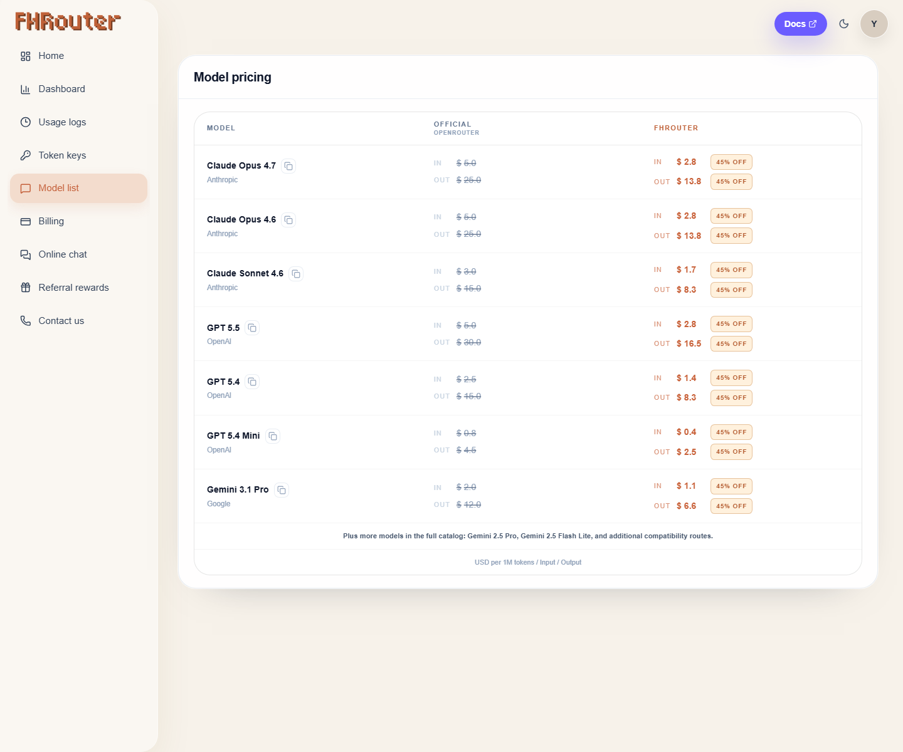Click the Google provider label
Viewport: 903px width, 752px height.
coord(219,504)
